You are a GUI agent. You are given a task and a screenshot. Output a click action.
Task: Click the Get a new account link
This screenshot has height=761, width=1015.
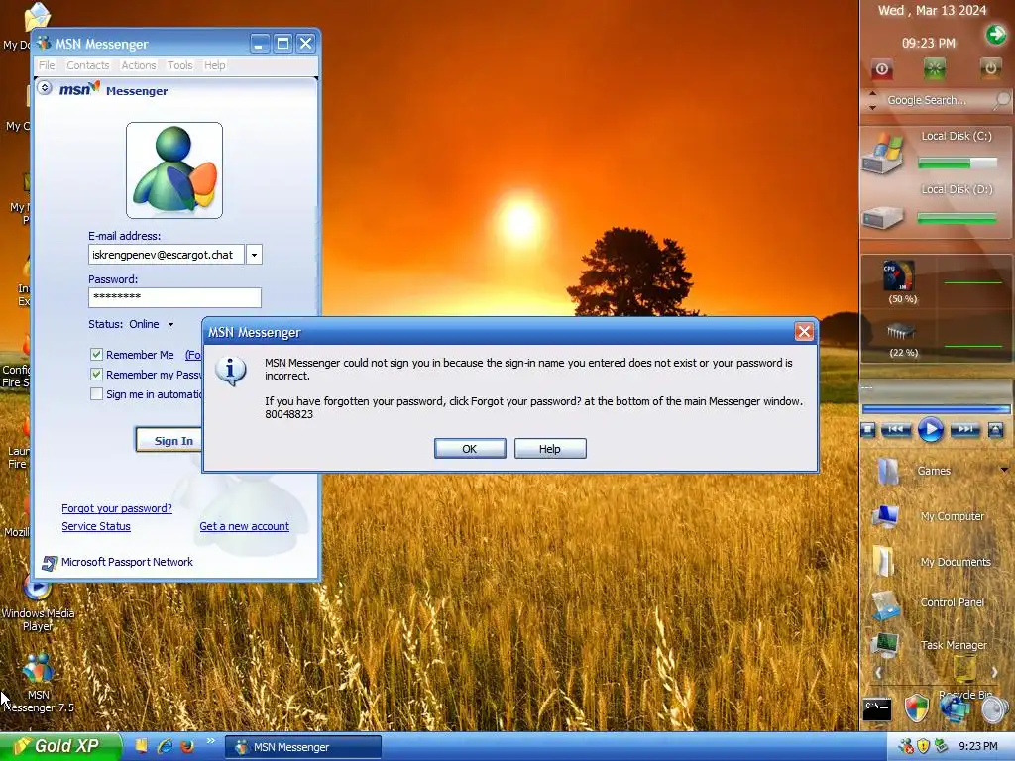pyautogui.click(x=245, y=527)
